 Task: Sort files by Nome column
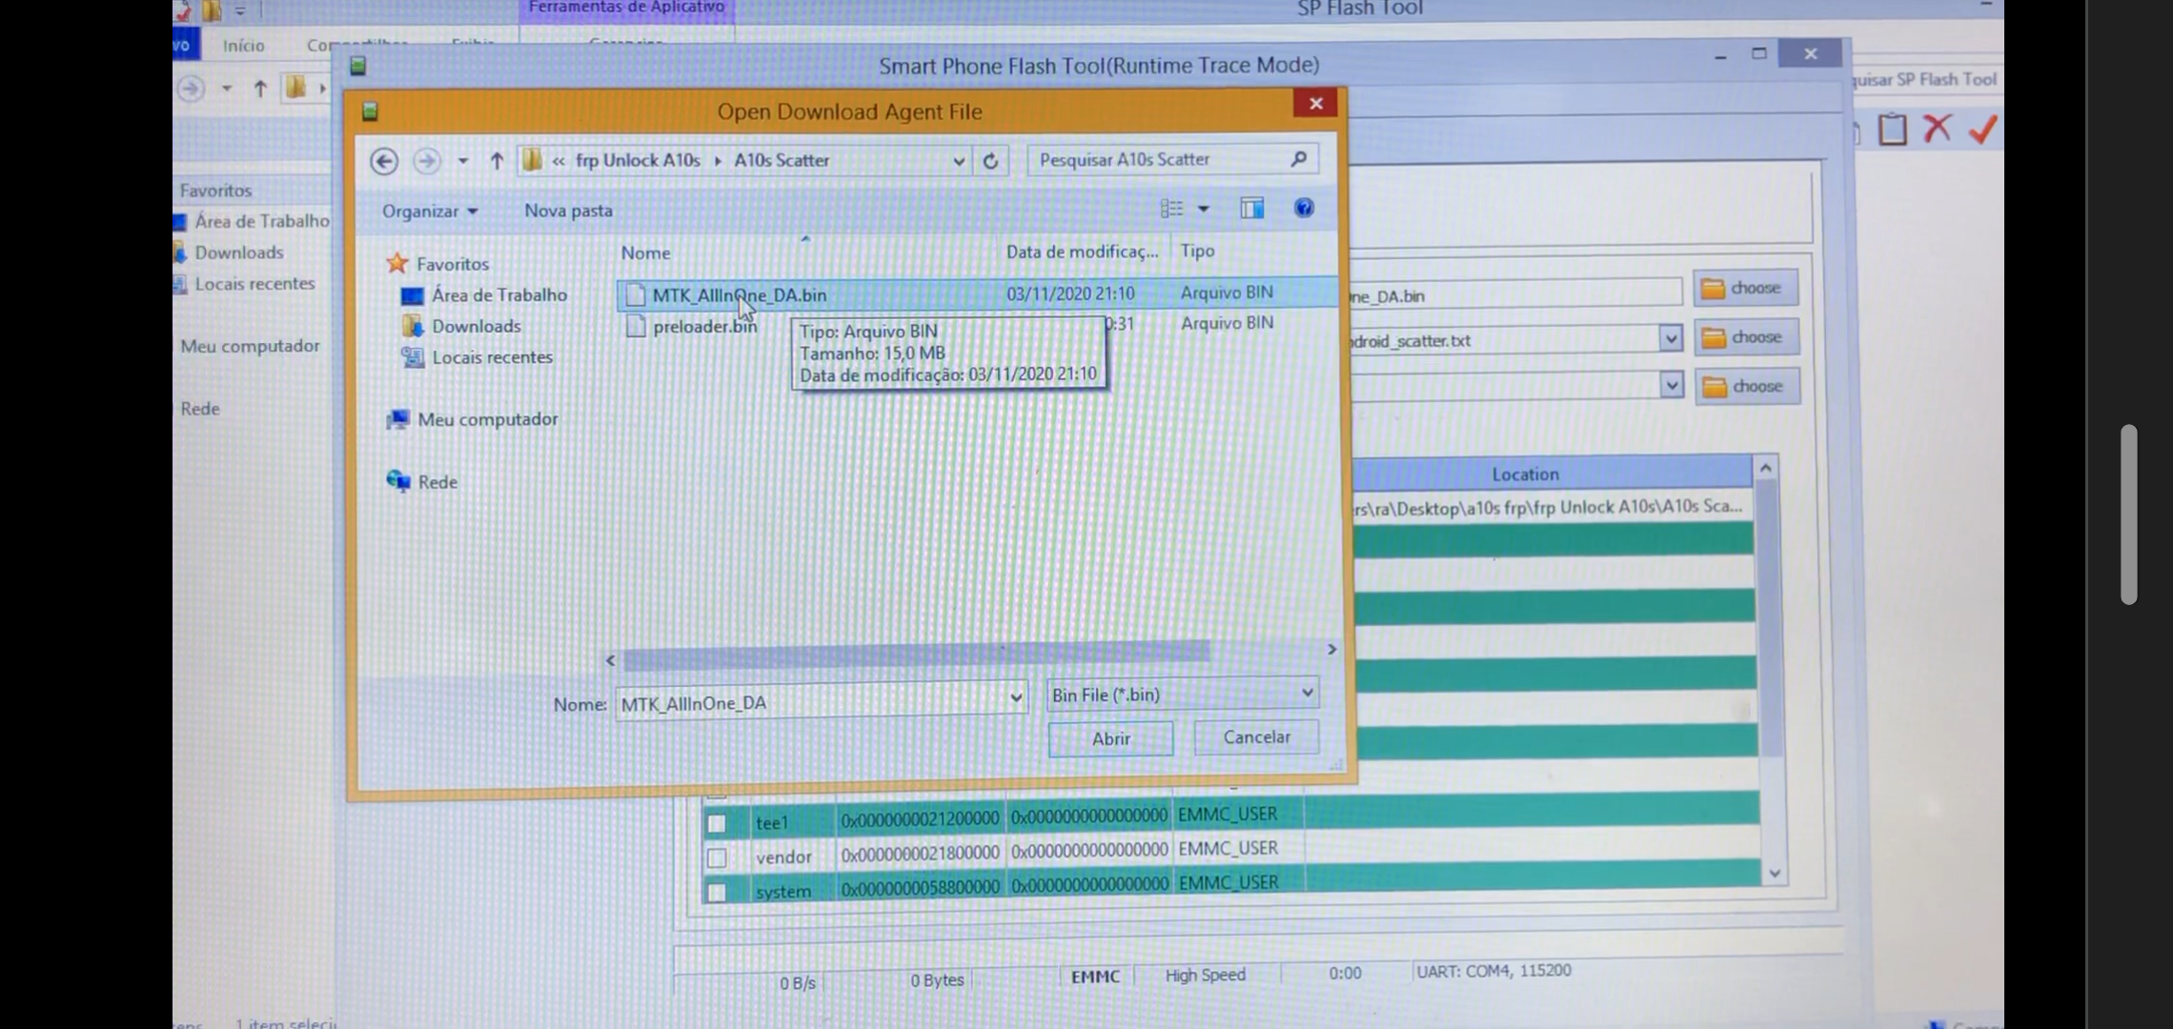click(x=645, y=252)
